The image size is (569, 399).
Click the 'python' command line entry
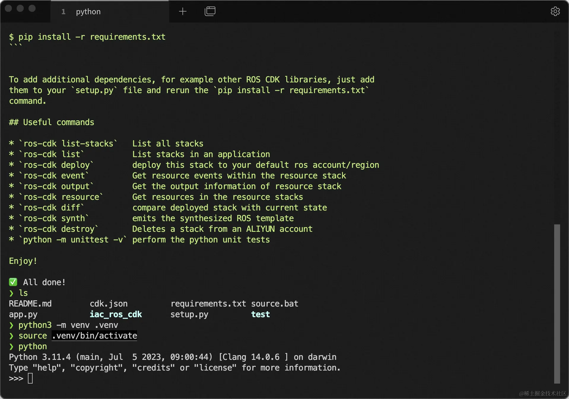33,347
